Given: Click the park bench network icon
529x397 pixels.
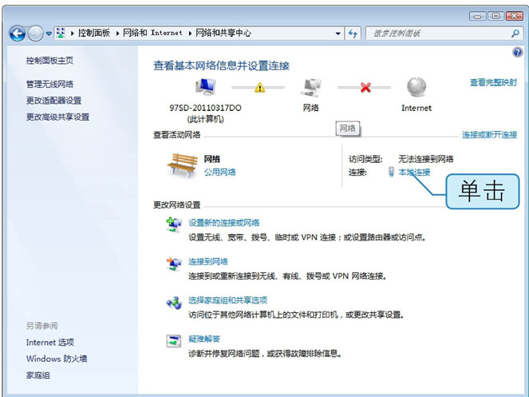Looking at the screenshot, I should click(x=182, y=165).
